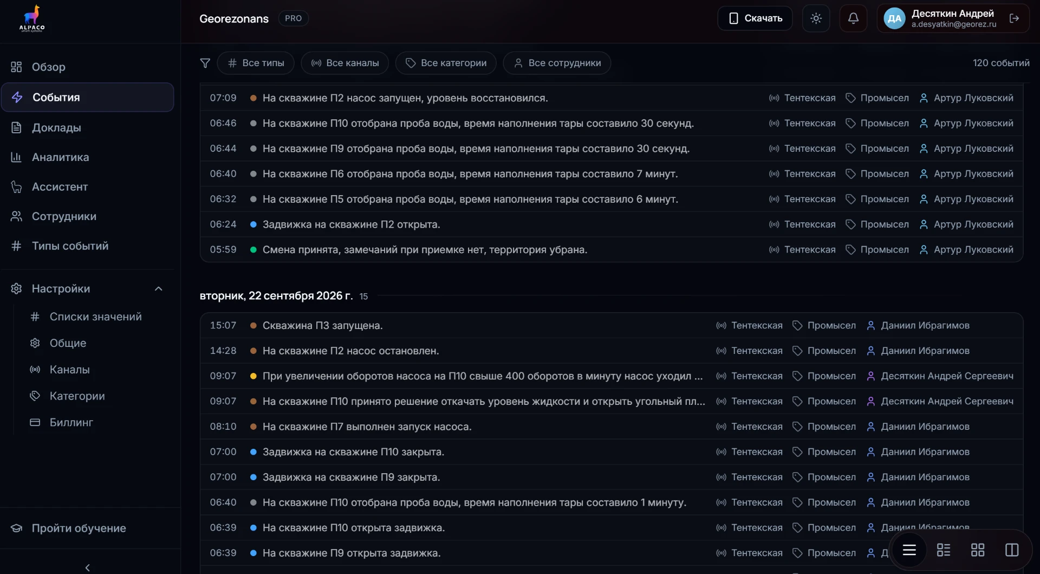Image resolution: width=1040 pixels, height=574 pixels.
Task: Open the Аналитика section
Action: 87,157
